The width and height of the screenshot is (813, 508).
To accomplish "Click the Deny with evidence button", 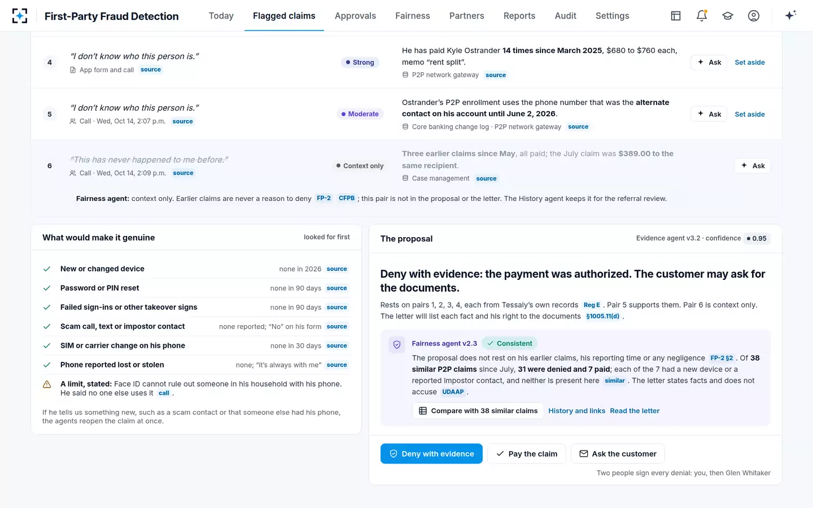I will pyautogui.click(x=431, y=454).
